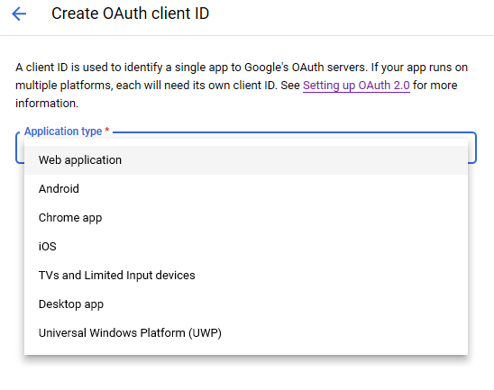
Task: Click the thin blank strip above "Web application"
Action: coord(246,142)
